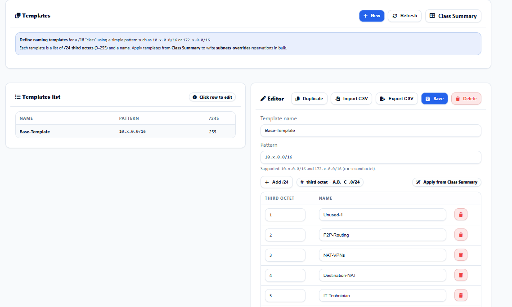The width and height of the screenshot is (512, 307).
Task: Edit third octet field with value 3
Action: point(285,255)
